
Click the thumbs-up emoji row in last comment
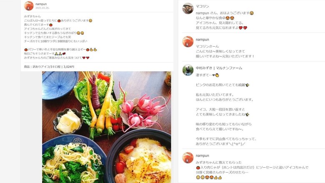pyautogui.click(x=209, y=178)
